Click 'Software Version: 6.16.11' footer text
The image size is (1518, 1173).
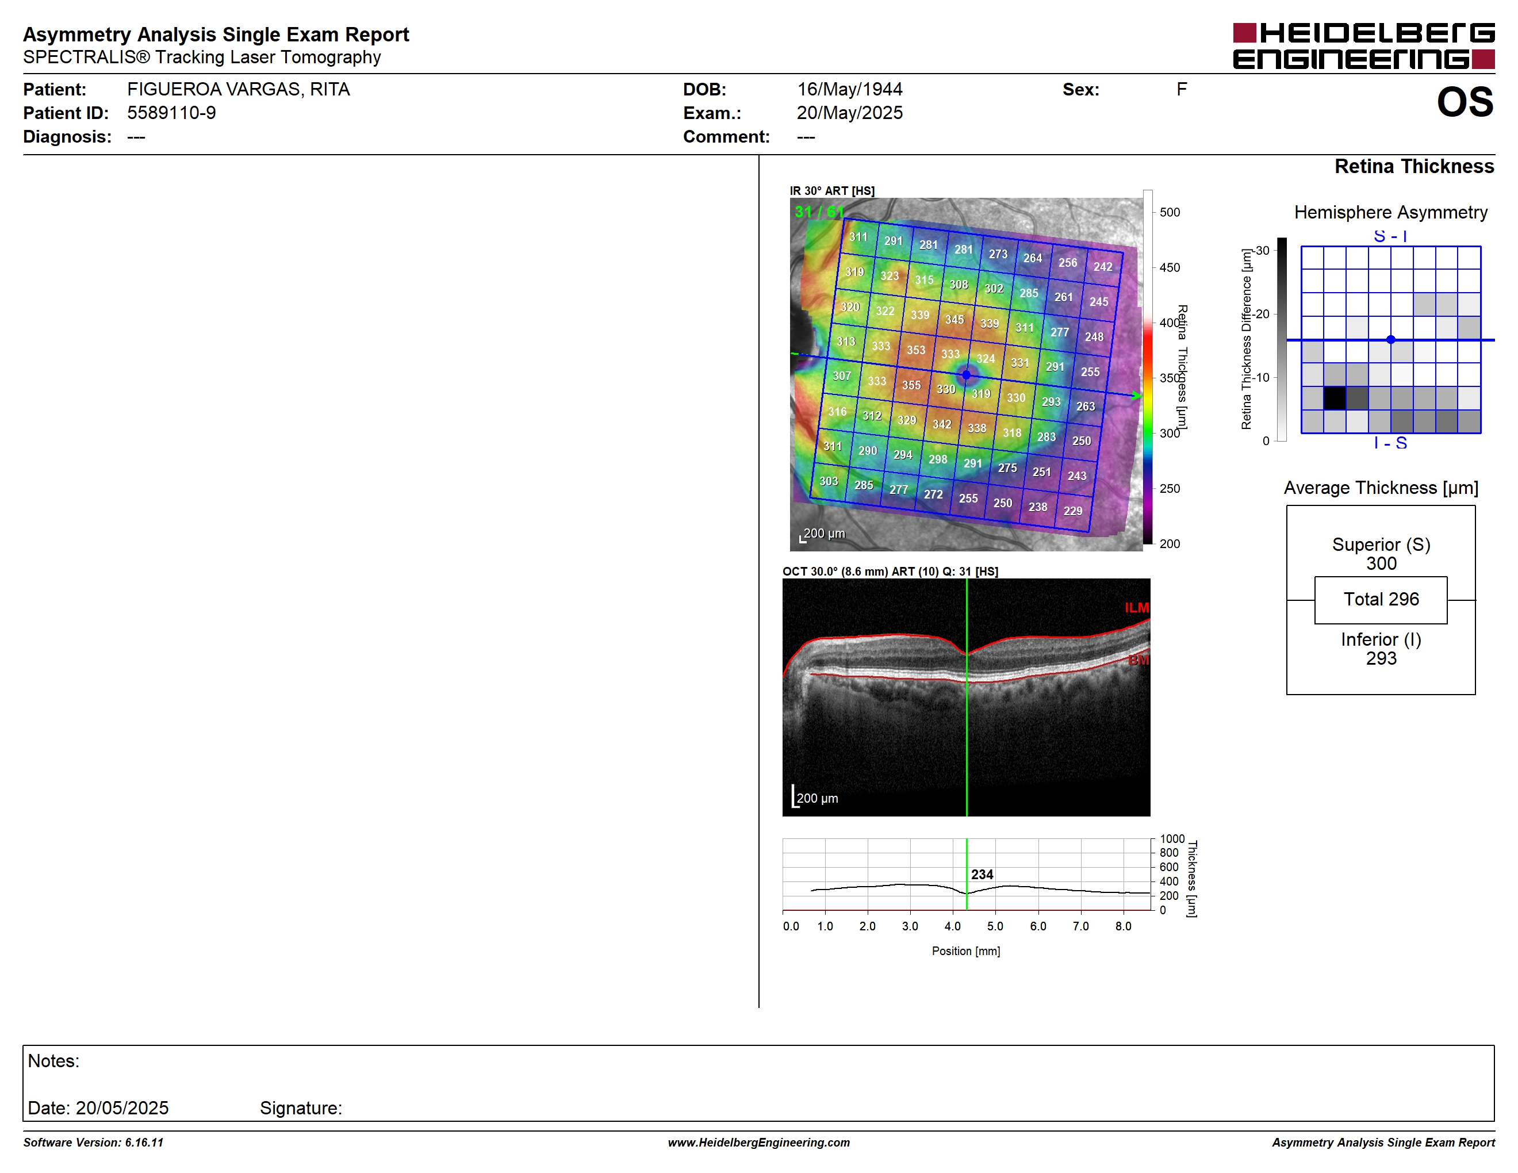pos(93,1143)
